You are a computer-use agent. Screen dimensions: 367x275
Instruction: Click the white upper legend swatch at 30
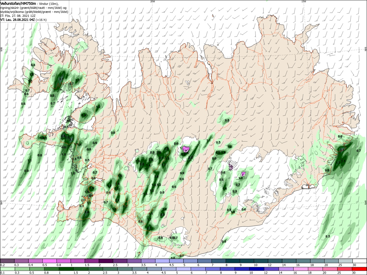(359, 261)
